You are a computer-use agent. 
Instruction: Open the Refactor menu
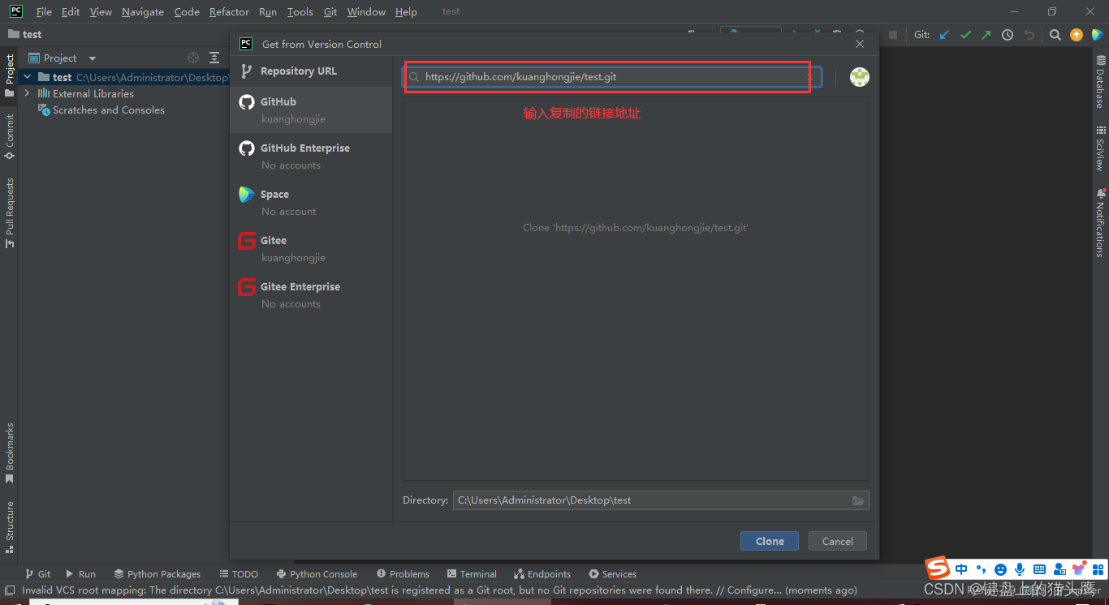pos(229,11)
